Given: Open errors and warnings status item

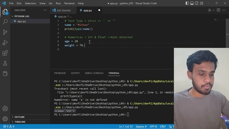Looking at the screenshot, I should [9, 126].
